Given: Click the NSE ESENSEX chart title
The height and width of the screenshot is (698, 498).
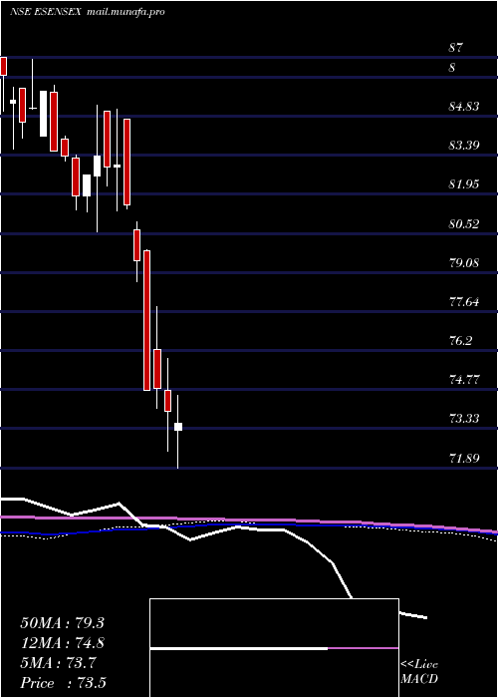Looking at the screenshot, I should pos(46,12).
